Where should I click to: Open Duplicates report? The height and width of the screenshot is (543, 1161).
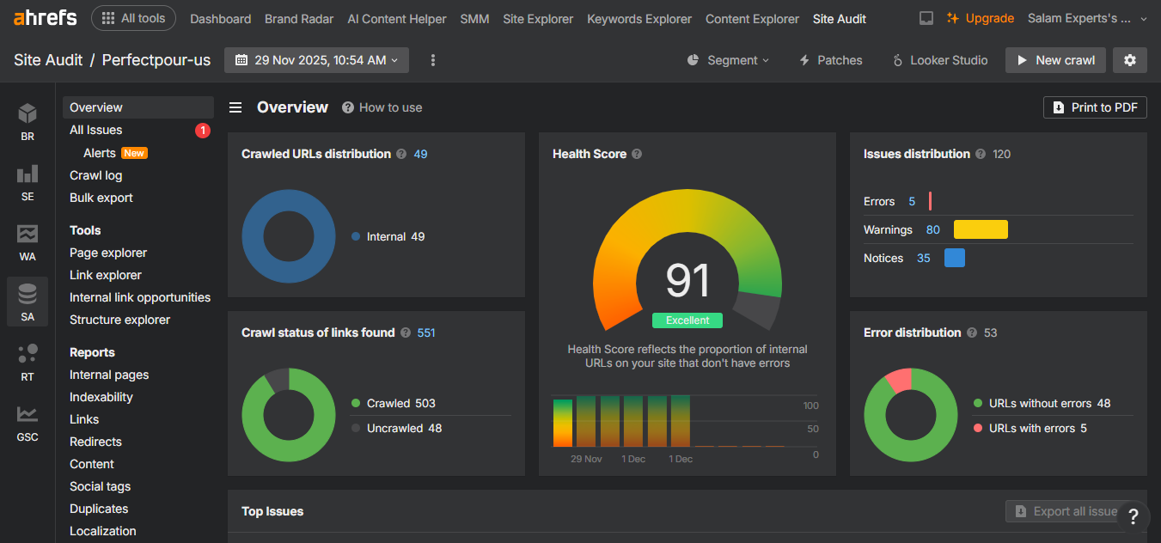(99, 509)
